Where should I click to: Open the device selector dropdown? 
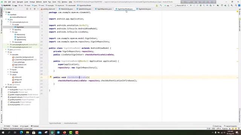pos(181,5)
